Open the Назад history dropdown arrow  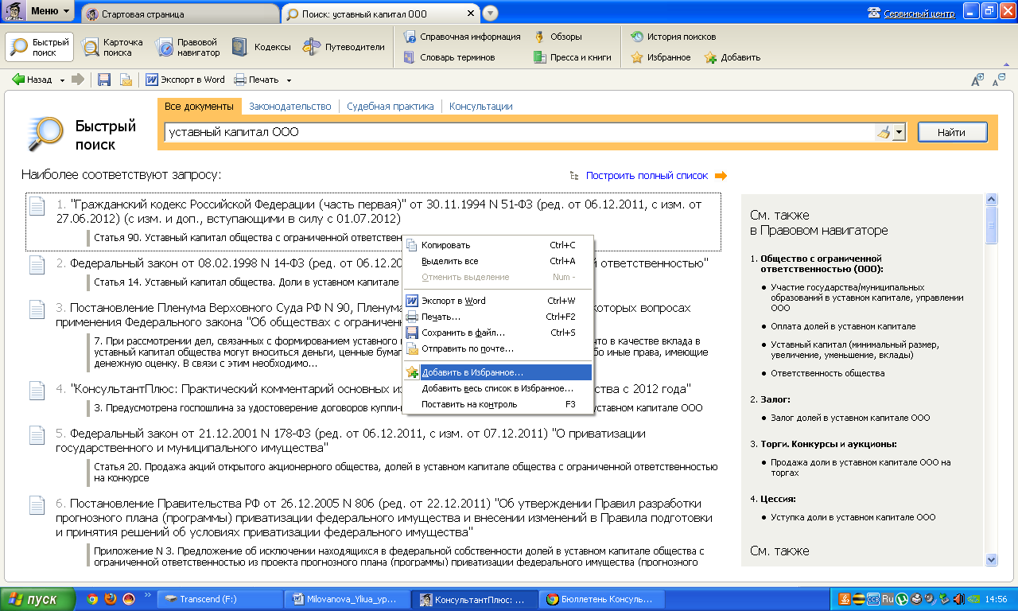click(x=62, y=80)
